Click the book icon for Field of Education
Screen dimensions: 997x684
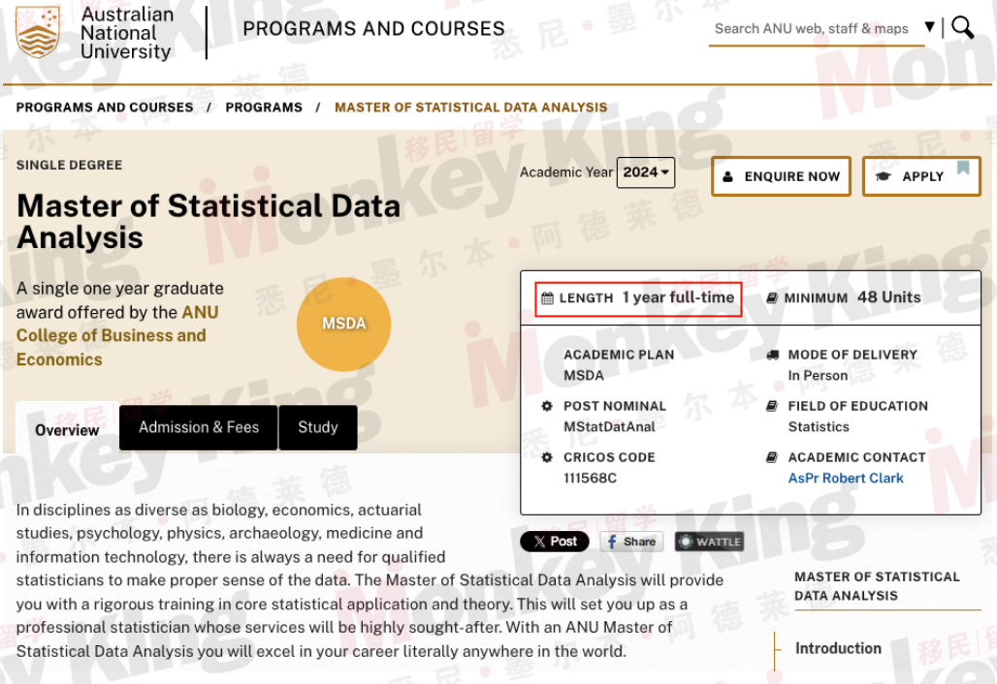772,406
